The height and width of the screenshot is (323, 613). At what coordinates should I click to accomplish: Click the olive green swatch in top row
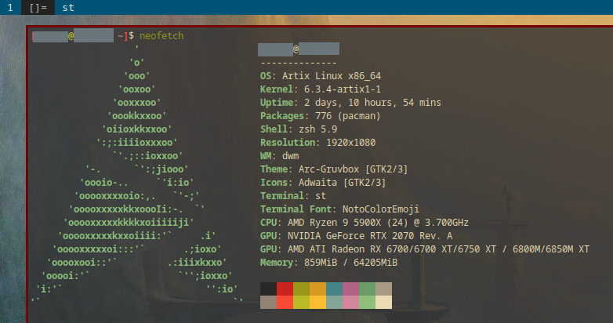tap(302, 289)
